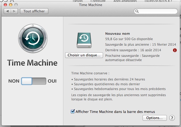Open help with the question mark button

(x=172, y=118)
